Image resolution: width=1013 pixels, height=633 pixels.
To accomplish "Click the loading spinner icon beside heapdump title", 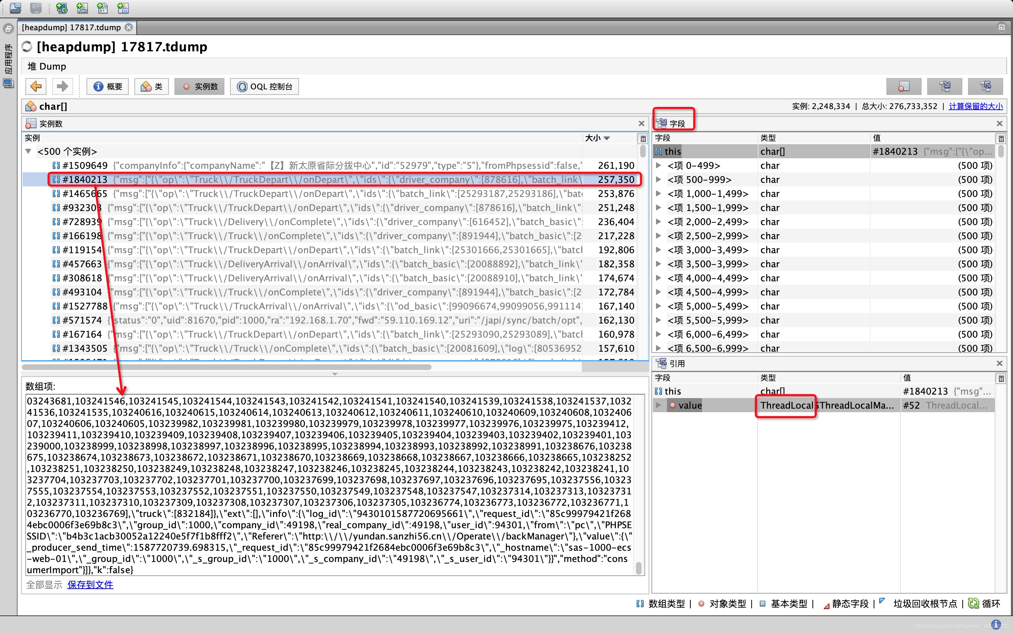I will 27,46.
